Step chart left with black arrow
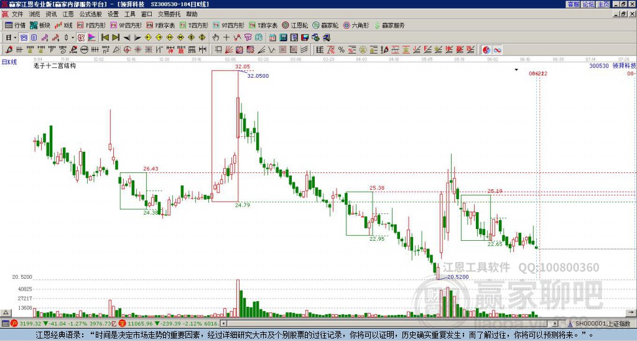 pos(127,38)
